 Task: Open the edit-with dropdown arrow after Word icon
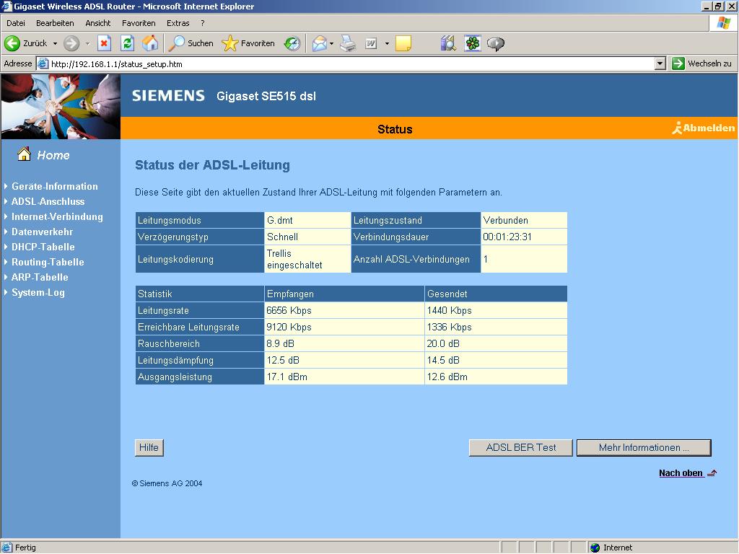[x=387, y=43]
